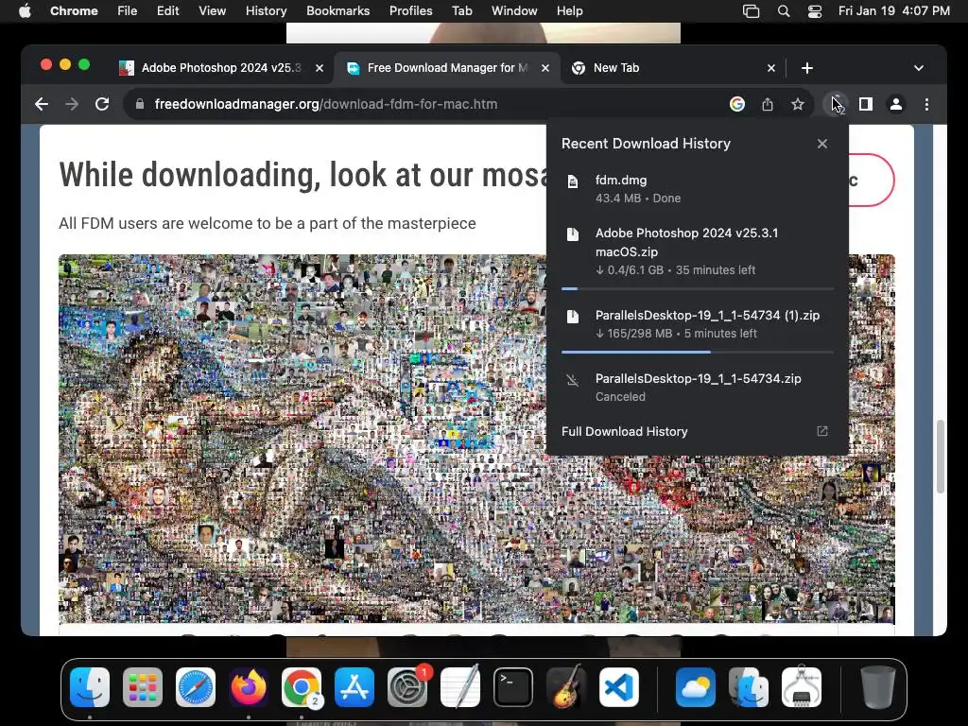Open full download history external link icon
The height and width of the screenshot is (726, 968).
(822, 431)
